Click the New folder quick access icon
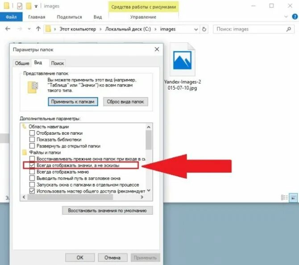Screen dimensions: 299x265 [29, 6]
